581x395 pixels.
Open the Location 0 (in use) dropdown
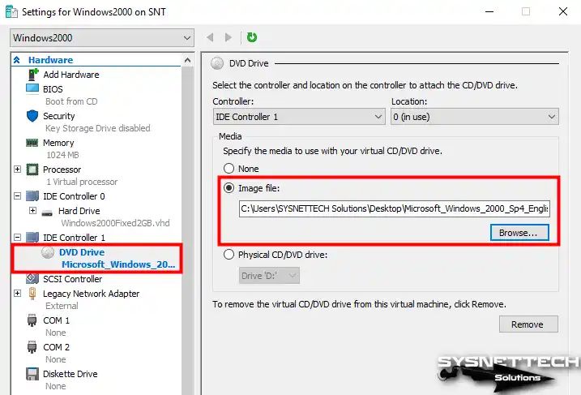475,117
